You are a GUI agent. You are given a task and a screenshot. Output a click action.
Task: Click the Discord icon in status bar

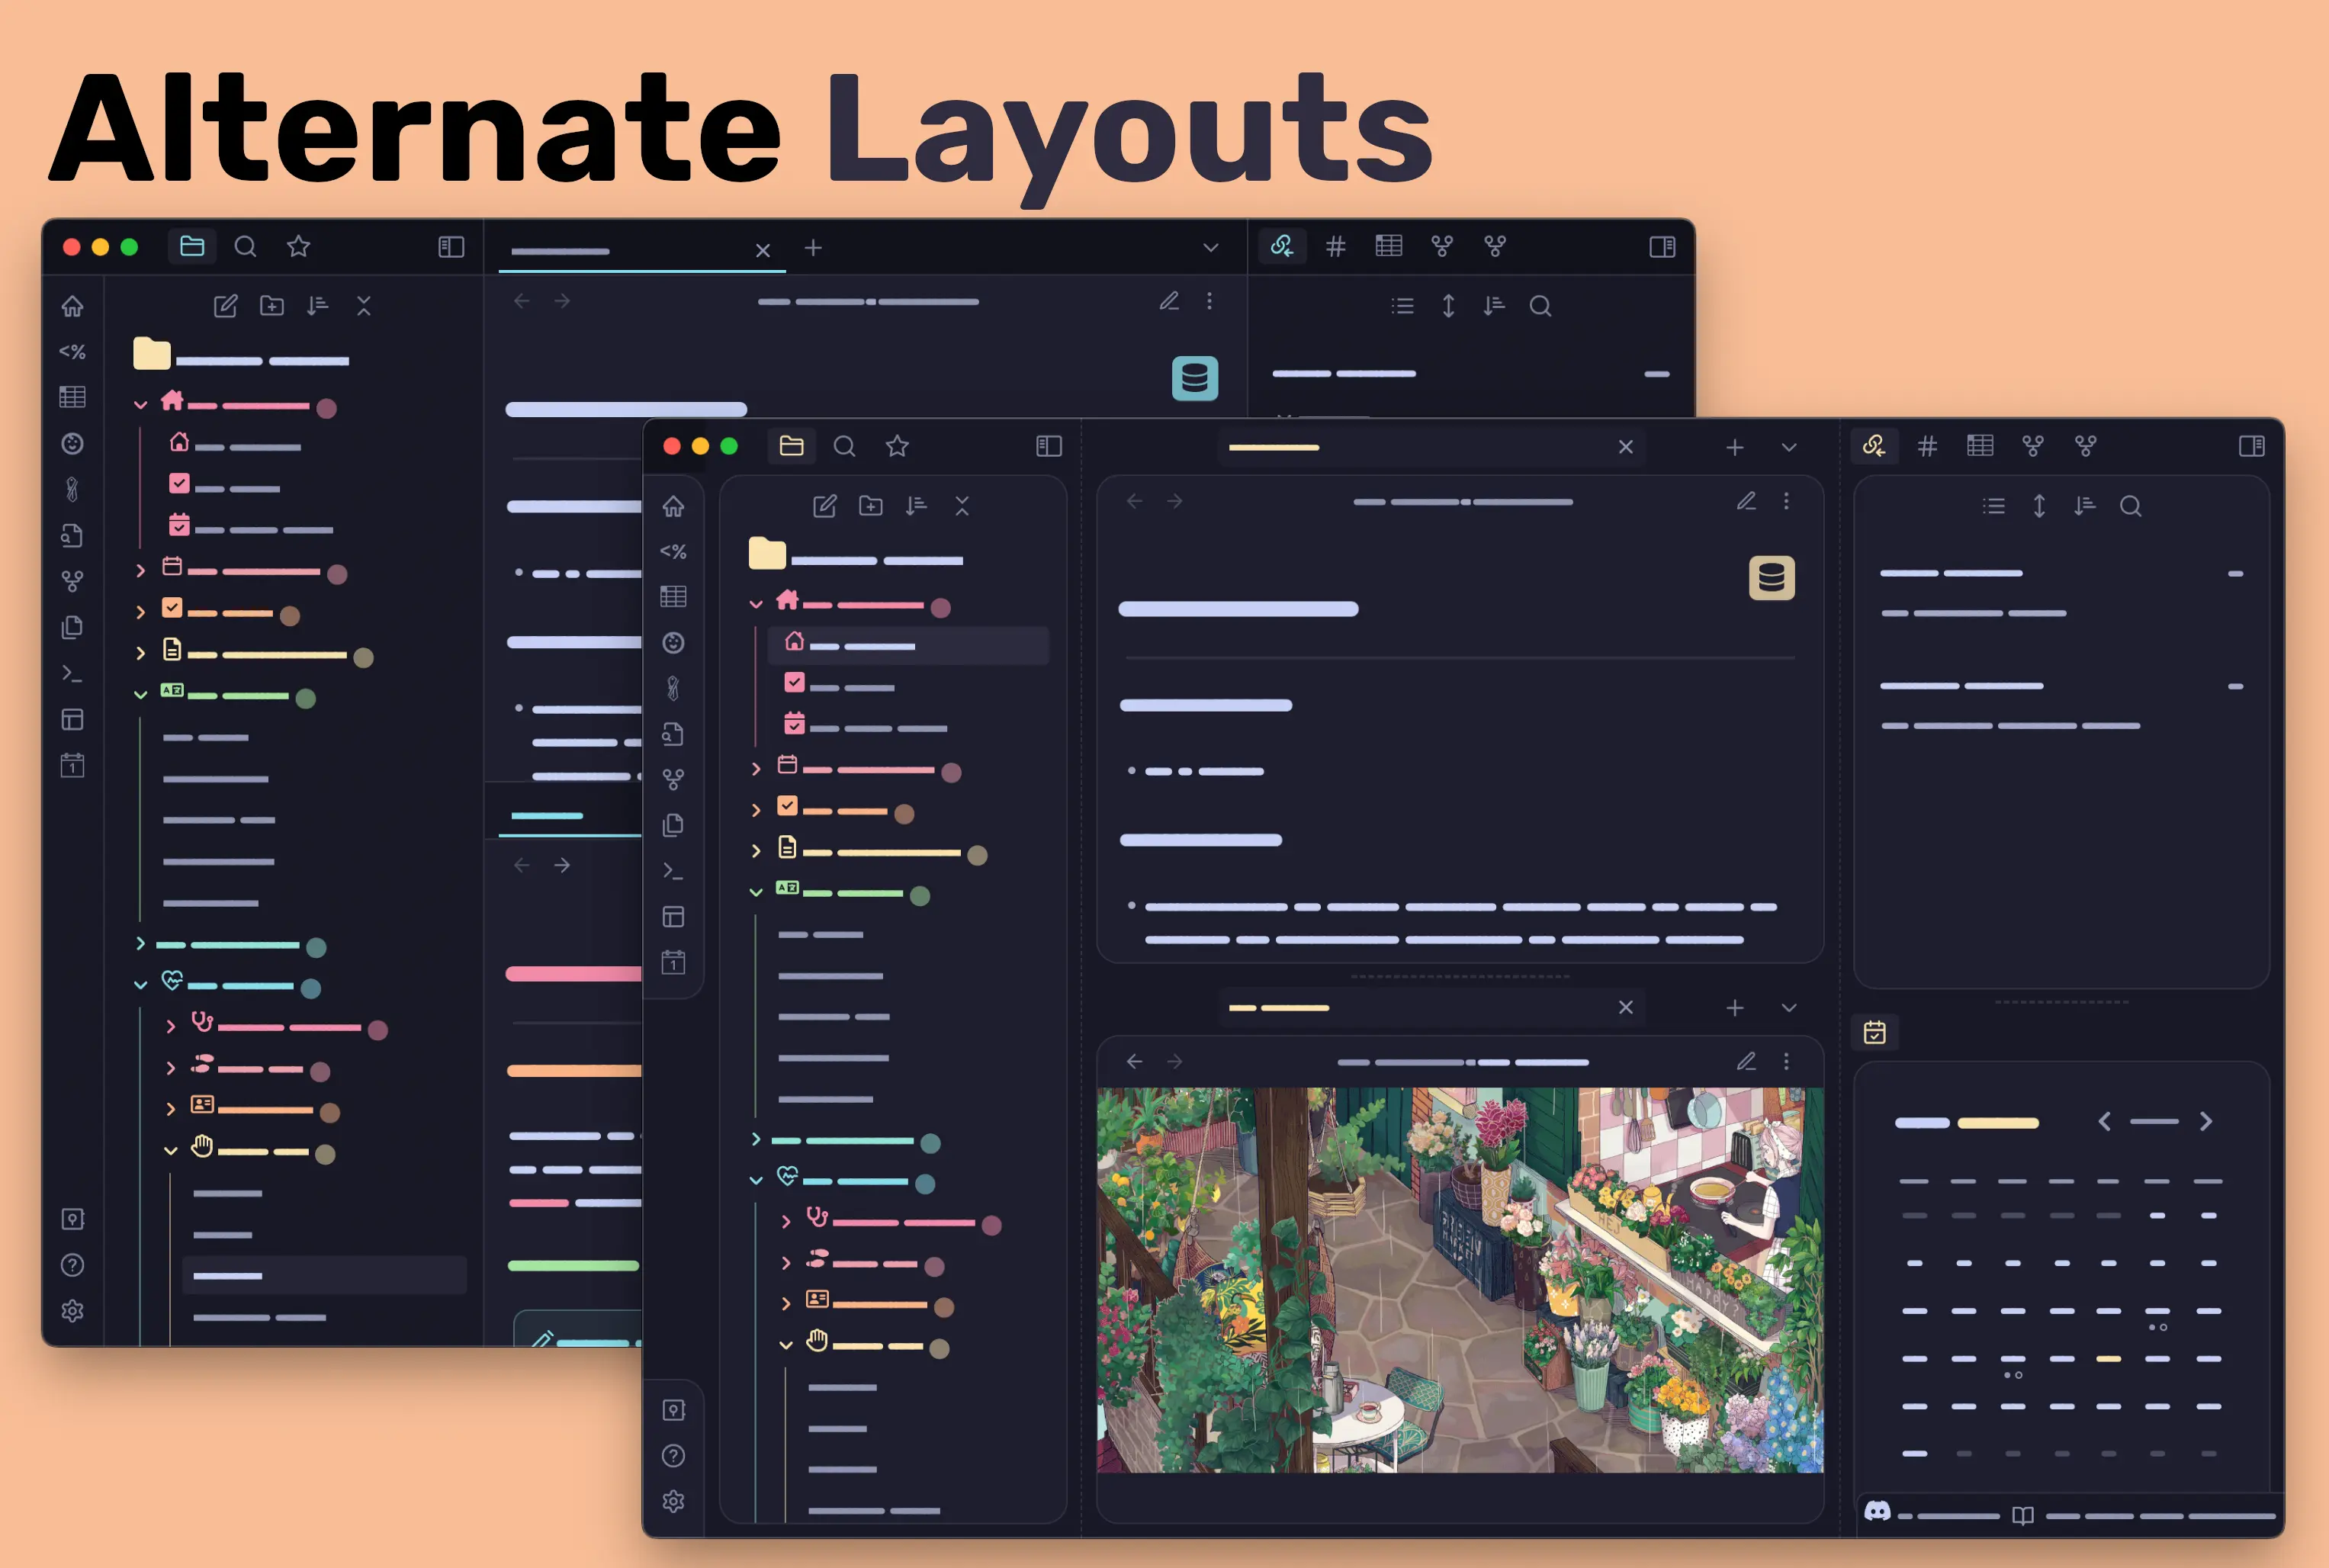coord(1877,1511)
